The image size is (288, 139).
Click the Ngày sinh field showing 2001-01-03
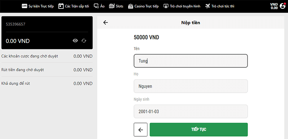tap(190, 111)
